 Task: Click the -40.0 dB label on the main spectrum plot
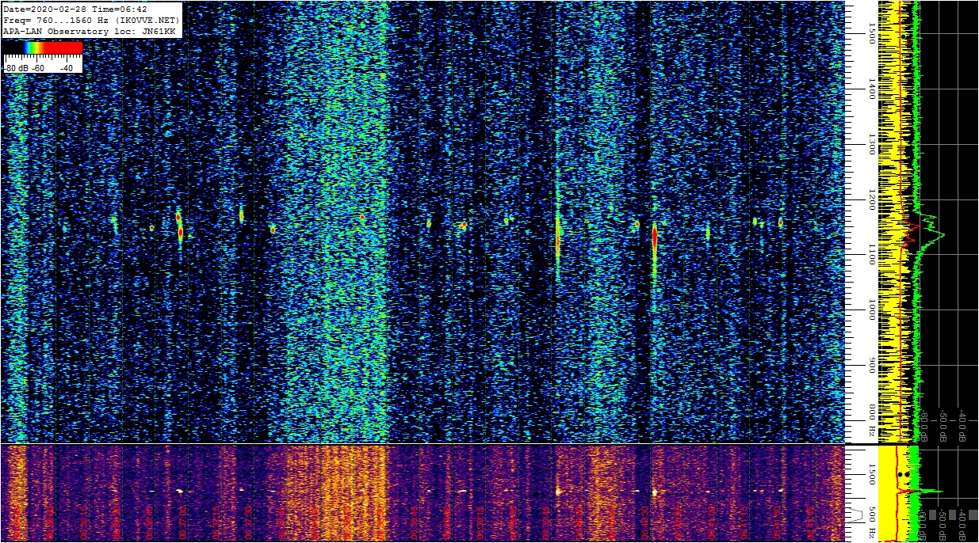click(962, 426)
